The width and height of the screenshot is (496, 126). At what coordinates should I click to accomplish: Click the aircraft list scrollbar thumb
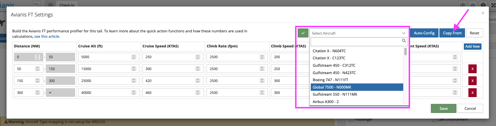(x=405, y=51)
